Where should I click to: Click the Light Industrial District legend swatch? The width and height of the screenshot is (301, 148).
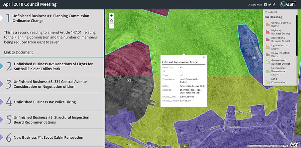pyautogui.click(x=268, y=47)
